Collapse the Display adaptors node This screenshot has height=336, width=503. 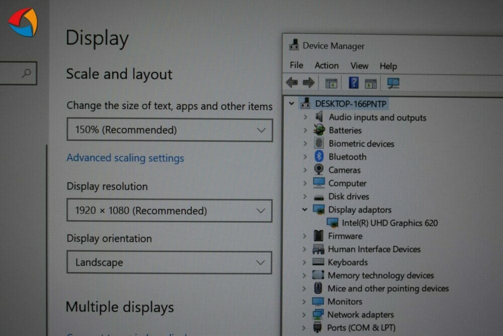305,210
